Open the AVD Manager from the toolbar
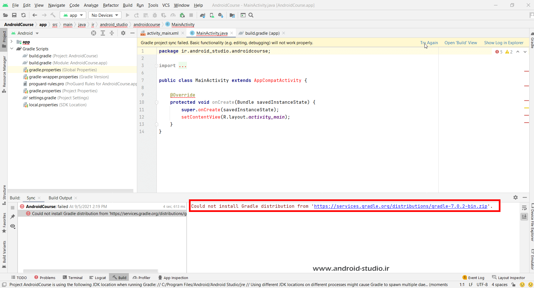This screenshot has height=288, width=534. [212, 15]
